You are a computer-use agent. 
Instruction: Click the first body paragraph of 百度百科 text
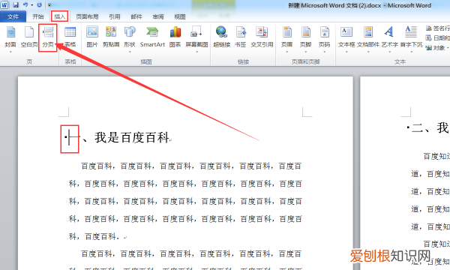[x=185, y=201]
